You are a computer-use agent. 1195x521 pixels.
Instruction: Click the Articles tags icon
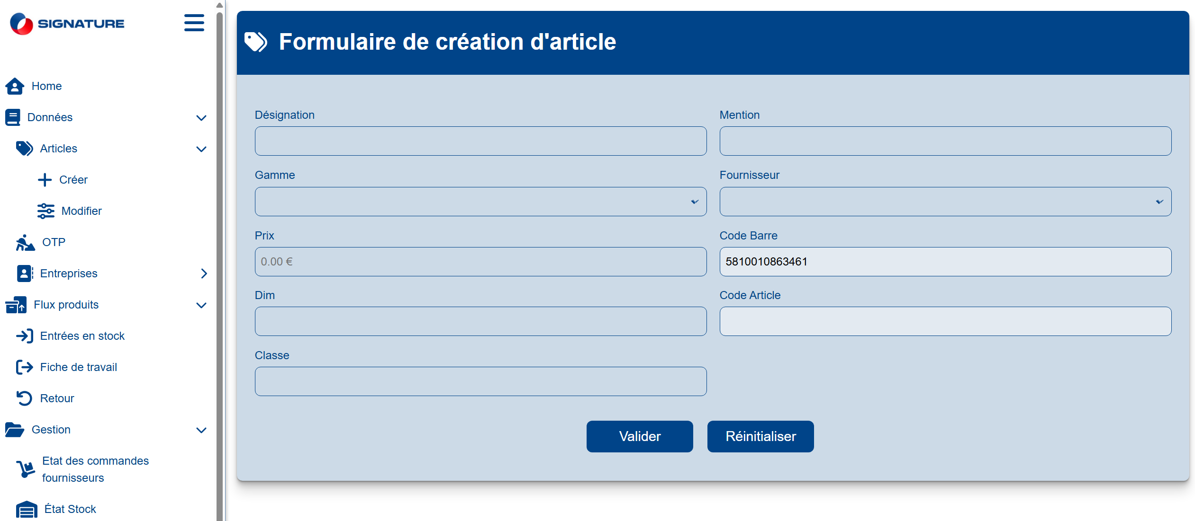25,149
